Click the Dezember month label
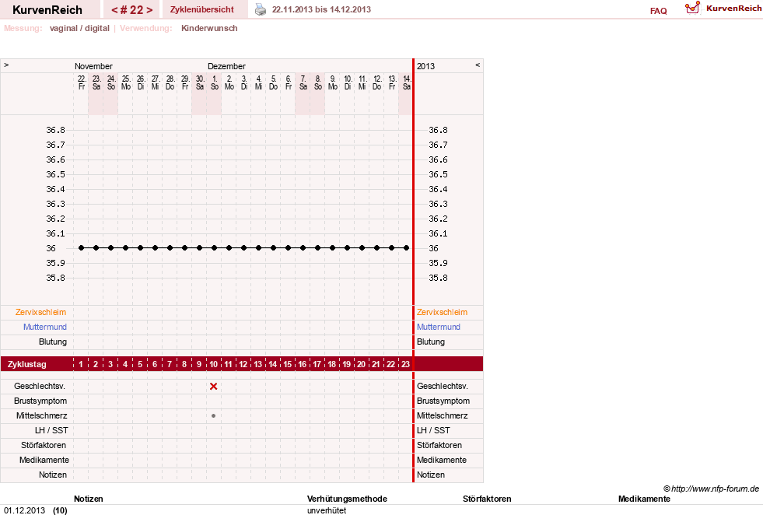Screen dimensions: 763x529 (227, 66)
